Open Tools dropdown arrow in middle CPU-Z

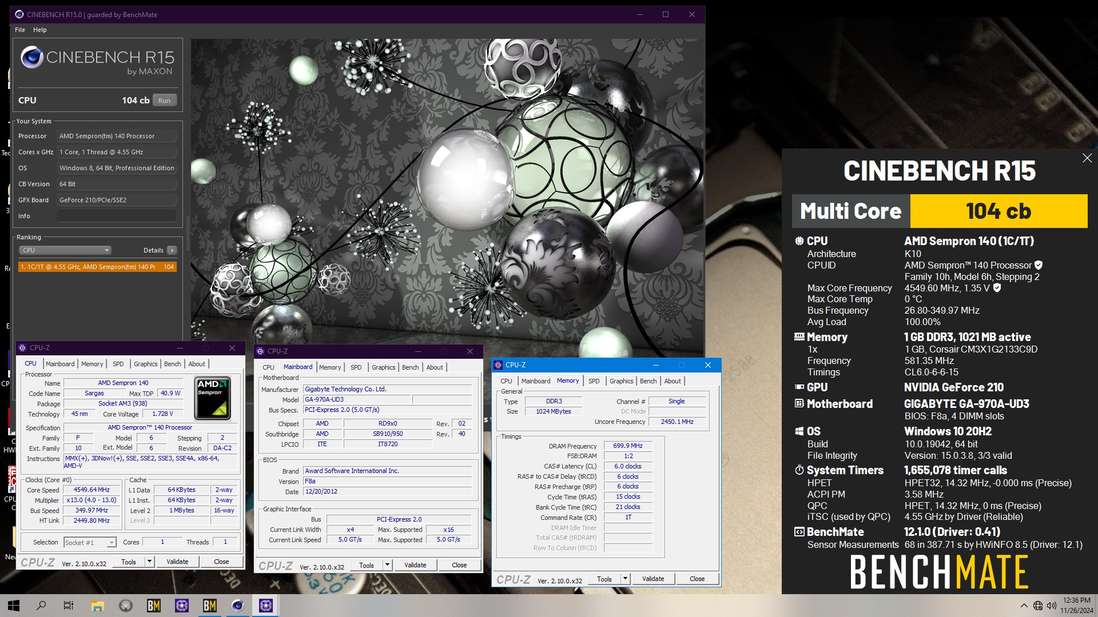387,565
